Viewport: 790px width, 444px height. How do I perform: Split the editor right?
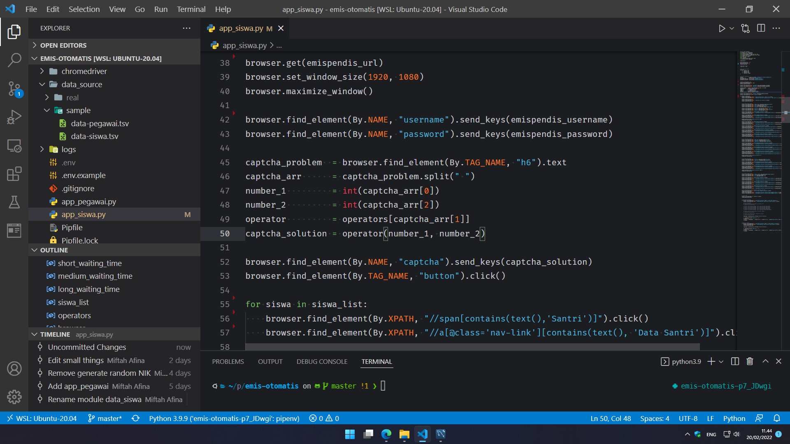pyautogui.click(x=761, y=28)
